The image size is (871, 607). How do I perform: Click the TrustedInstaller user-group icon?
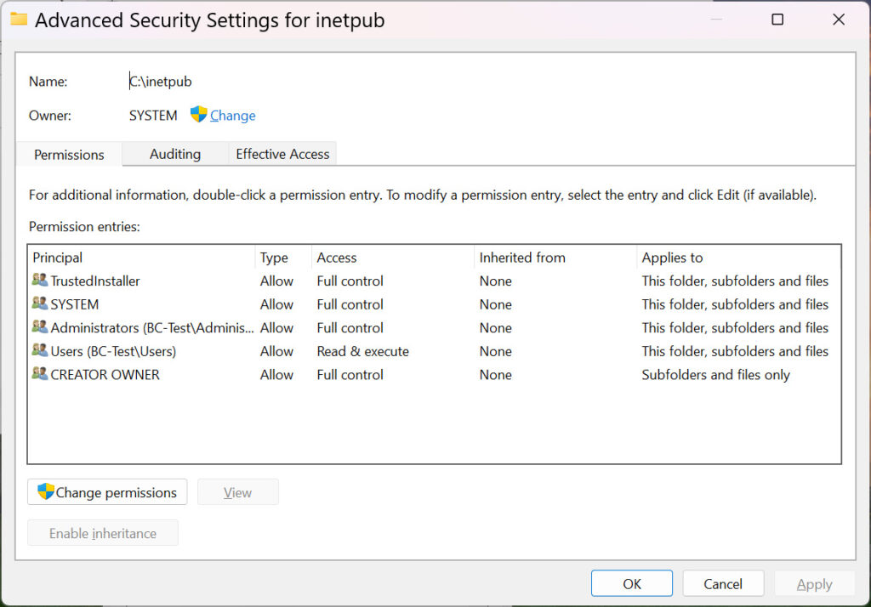38,281
